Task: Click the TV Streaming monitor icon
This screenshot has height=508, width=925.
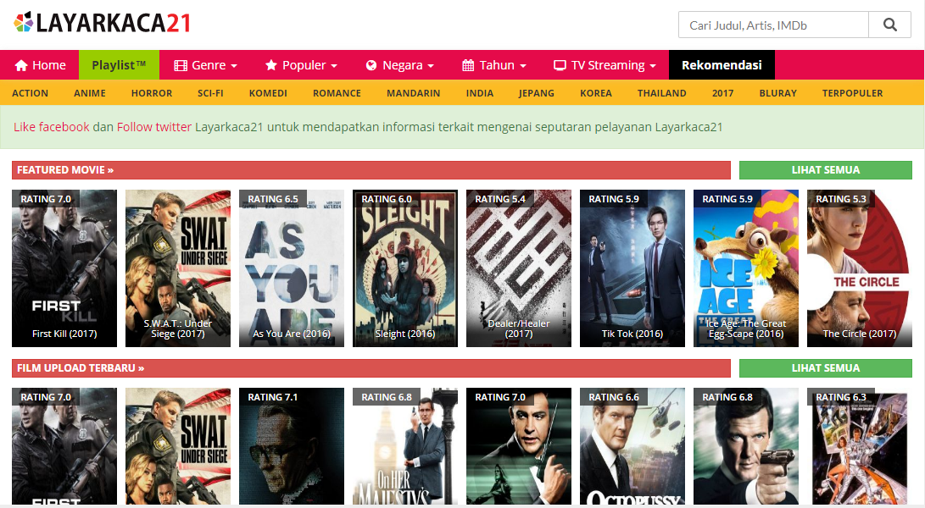Action: pos(560,65)
